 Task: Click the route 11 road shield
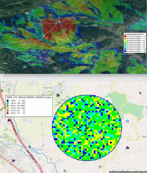tap(8, 161)
